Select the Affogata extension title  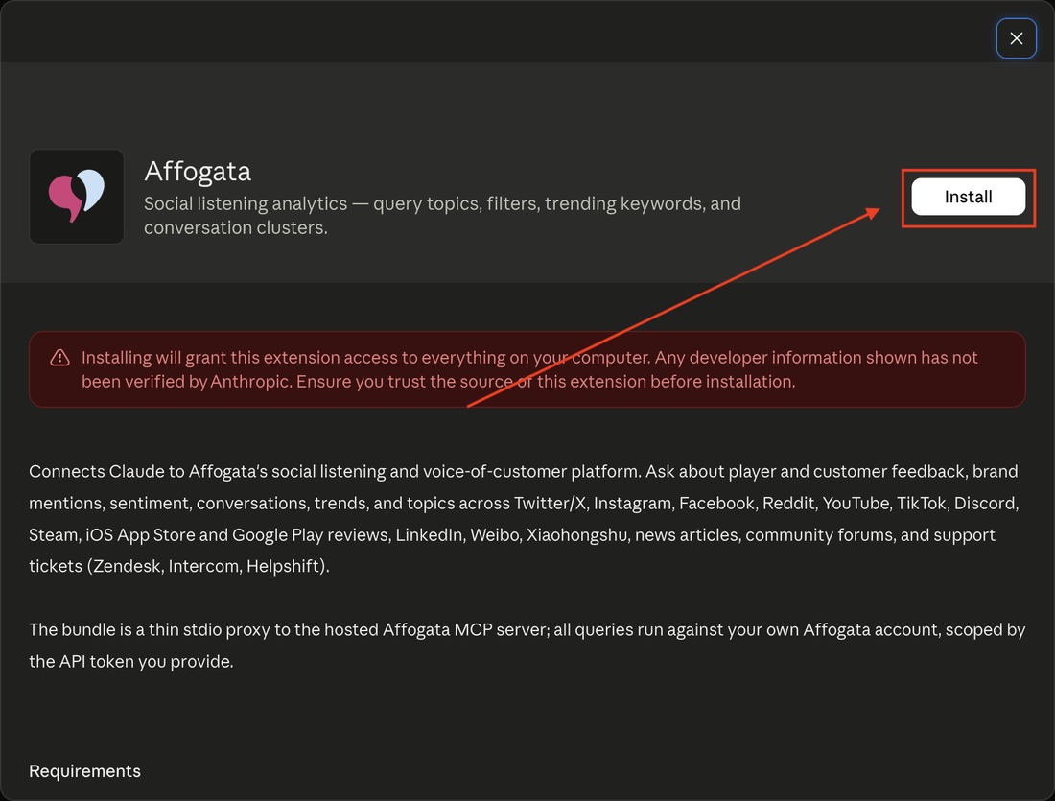click(198, 171)
